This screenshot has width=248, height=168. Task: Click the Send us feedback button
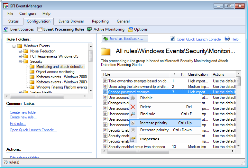click(124, 39)
